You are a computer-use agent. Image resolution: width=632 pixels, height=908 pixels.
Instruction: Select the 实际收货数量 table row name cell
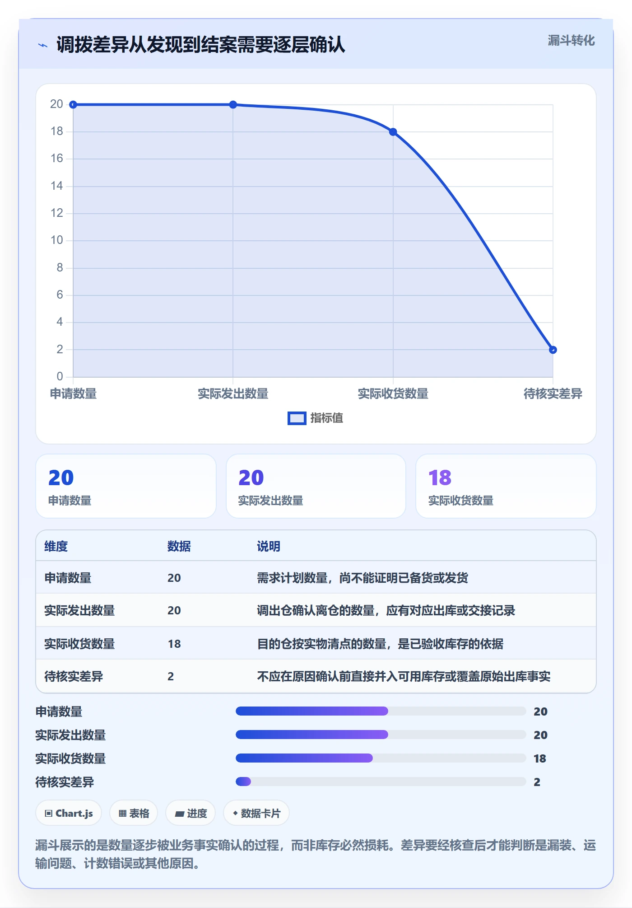pos(79,644)
